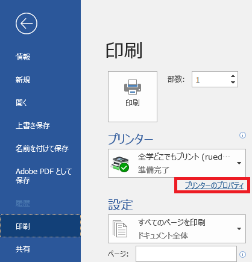Click the back arrow circle icon
The image size is (252, 262).
click(x=27, y=23)
